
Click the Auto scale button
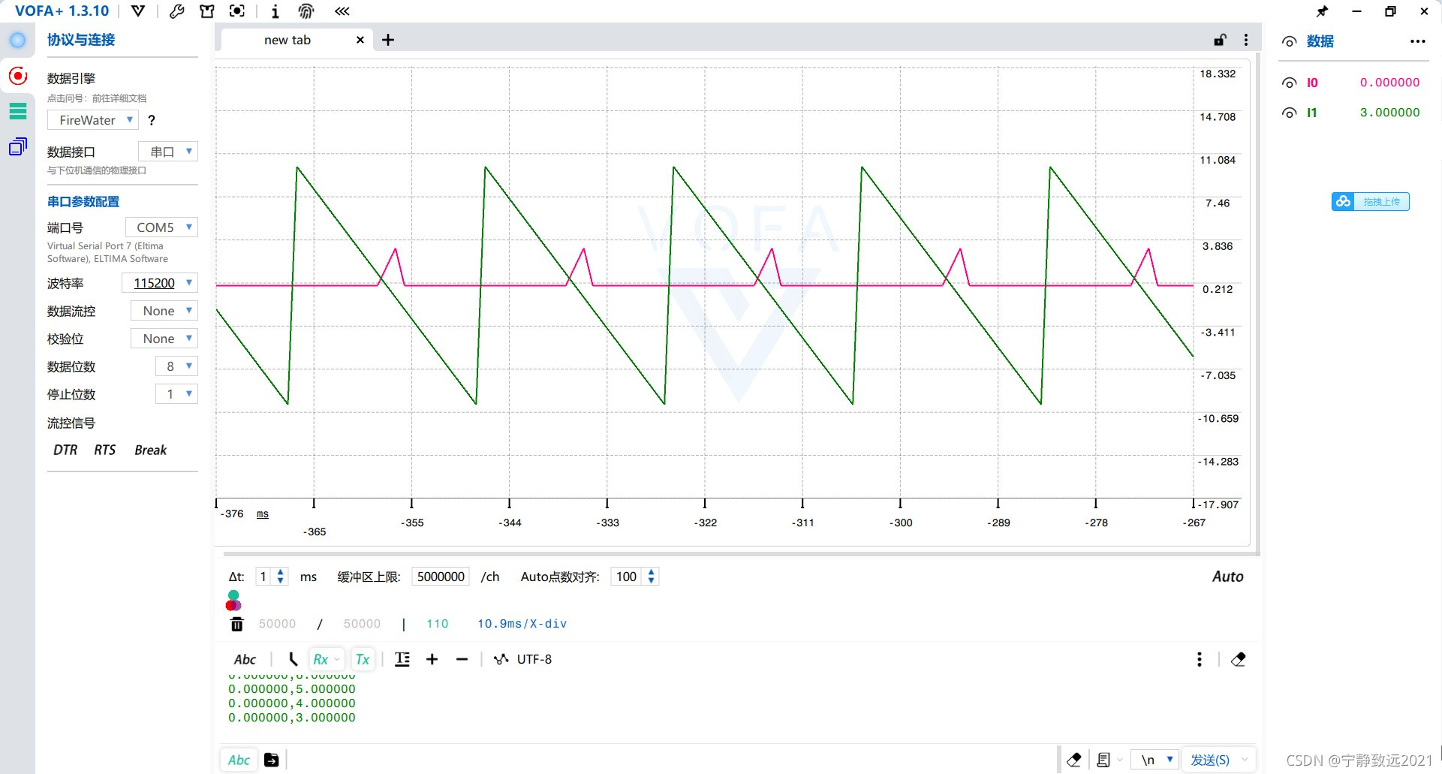click(1227, 577)
